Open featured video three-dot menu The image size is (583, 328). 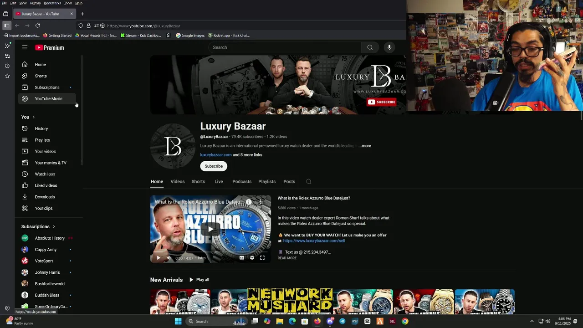261,202
